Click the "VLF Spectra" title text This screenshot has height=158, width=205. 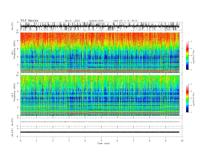pyautogui.click(x=29, y=20)
